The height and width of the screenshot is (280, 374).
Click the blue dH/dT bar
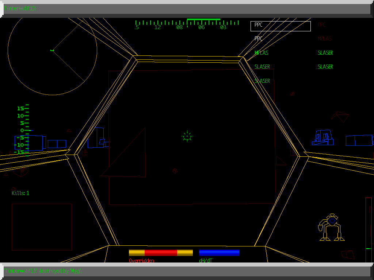[x=219, y=253]
